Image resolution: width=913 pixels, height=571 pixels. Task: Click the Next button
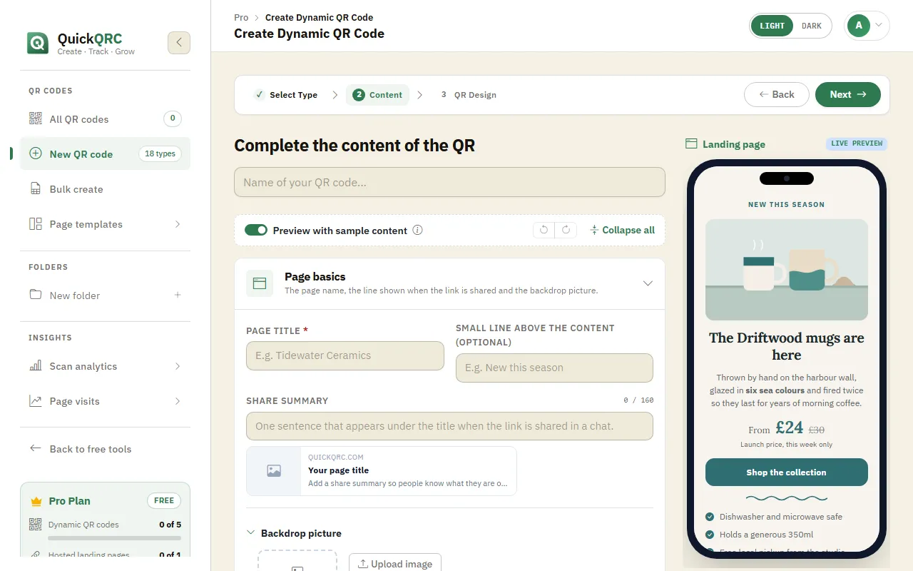848,94
